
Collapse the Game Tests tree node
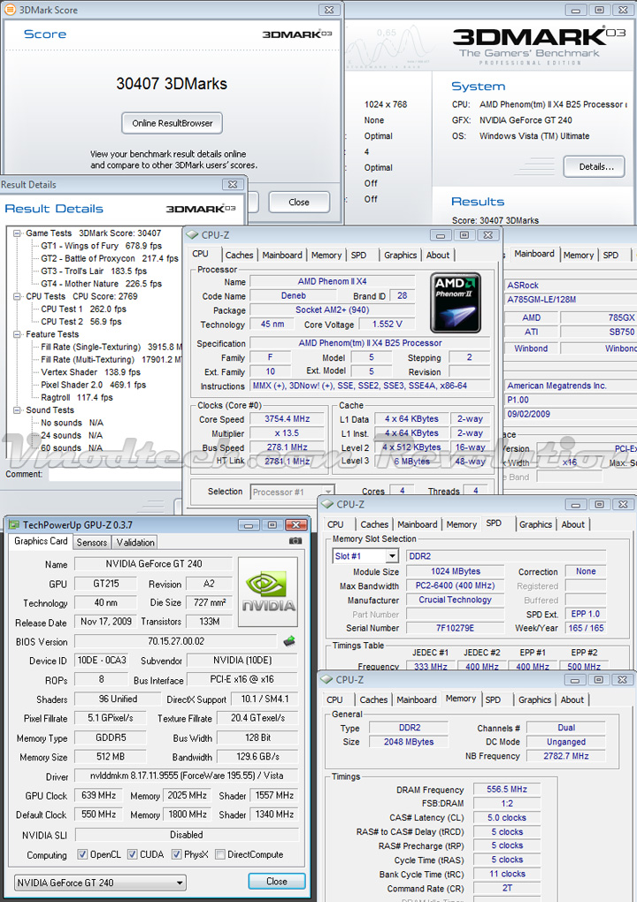(x=19, y=233)
